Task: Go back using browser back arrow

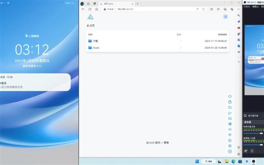Action: tap(83, 9)
